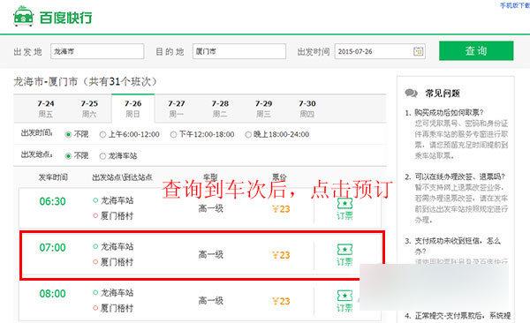Click the 目的地 input field with 厦门市
The height and width of the screenshot is (323, 530).
pyautogui.click(x=239, y=51)
